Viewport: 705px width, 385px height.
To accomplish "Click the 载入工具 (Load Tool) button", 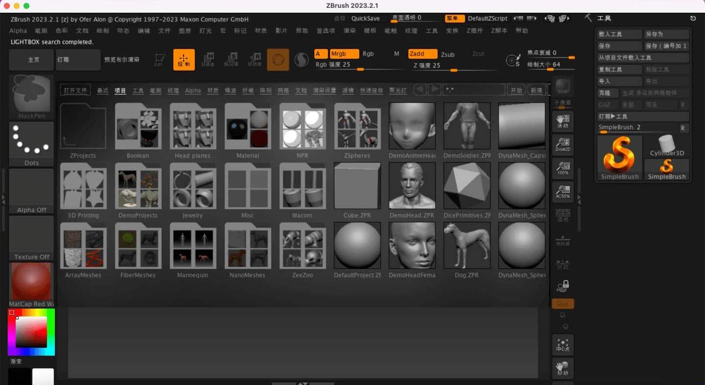I will pyautogui.click(x=619, y=34).
